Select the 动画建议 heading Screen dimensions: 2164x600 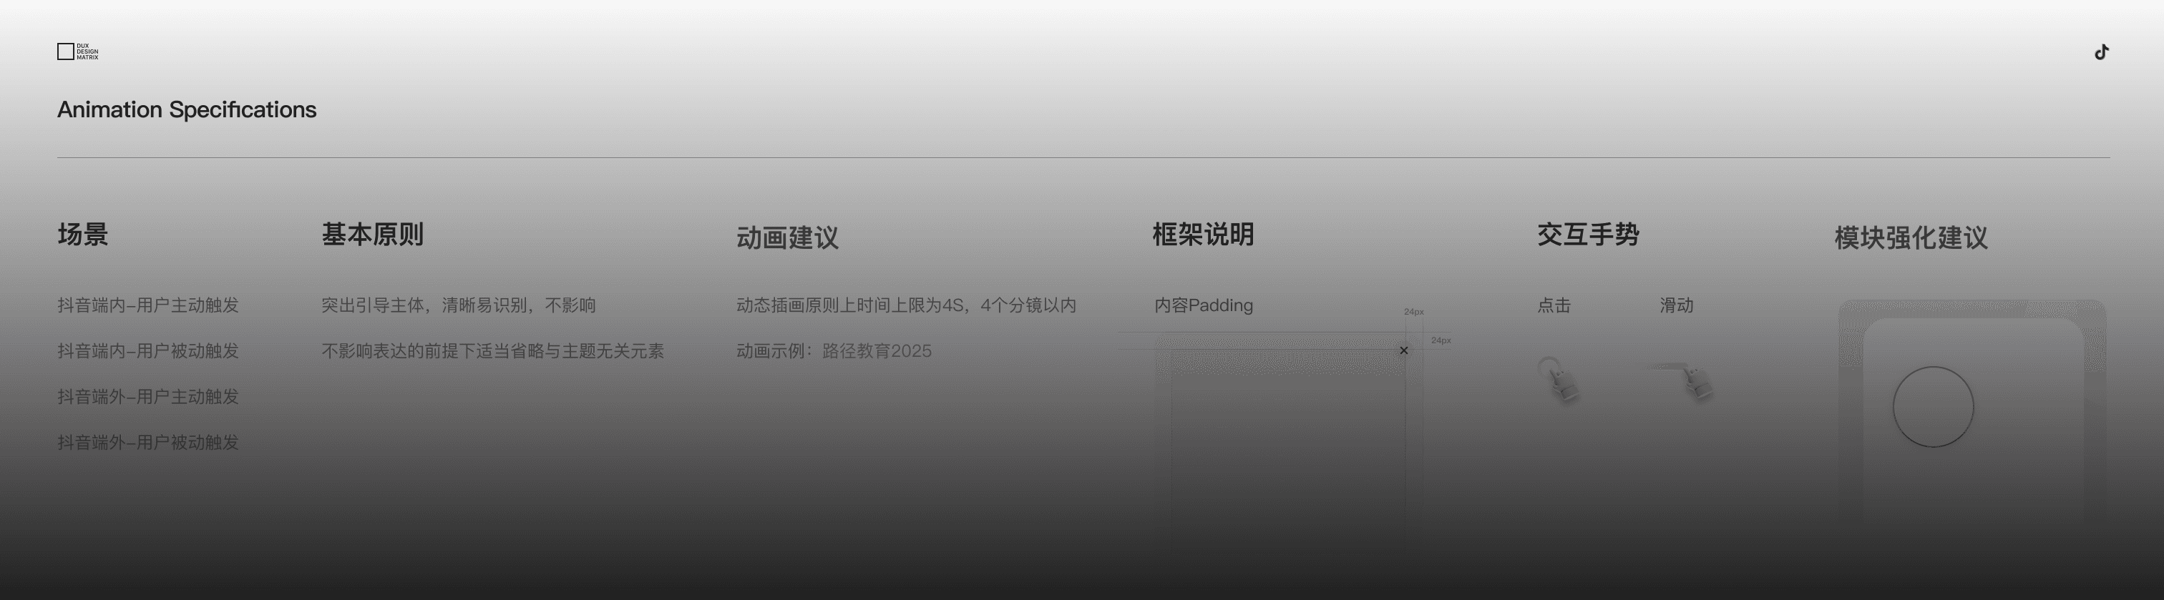[787, 237]
